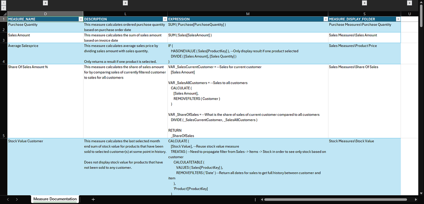Screen dimensions: 424x204
Task: Select the MEASURE_DISPLAY_FOLDER header cell
Action: point(365,19)
